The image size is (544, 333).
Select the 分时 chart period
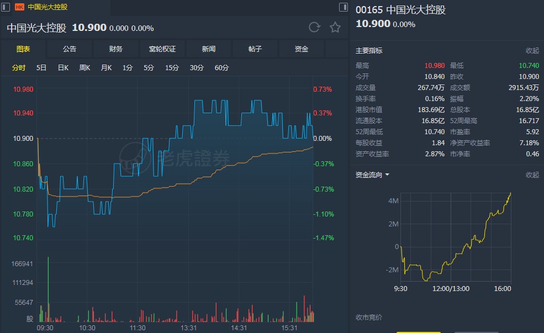[19, 67]
